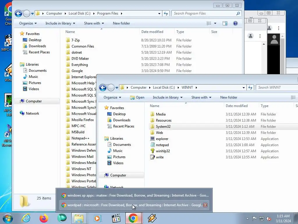Click Back arrow in WINNT window
Screen dimensions: 298x224
pyautogui.click(x=103, y=87)
